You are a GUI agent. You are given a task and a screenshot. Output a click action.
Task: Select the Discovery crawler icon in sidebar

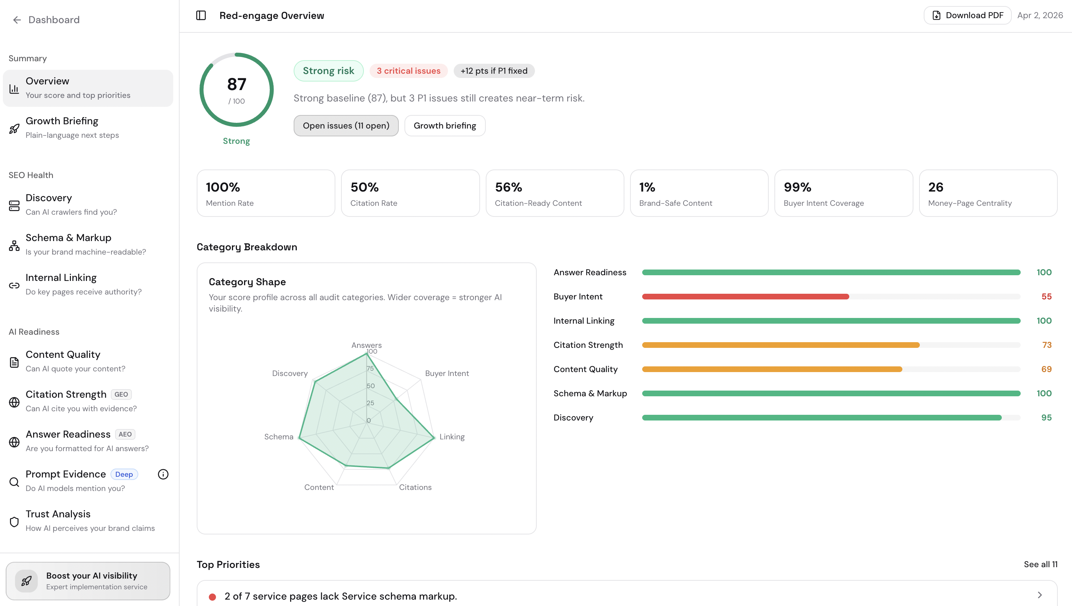tap(14, 205)
